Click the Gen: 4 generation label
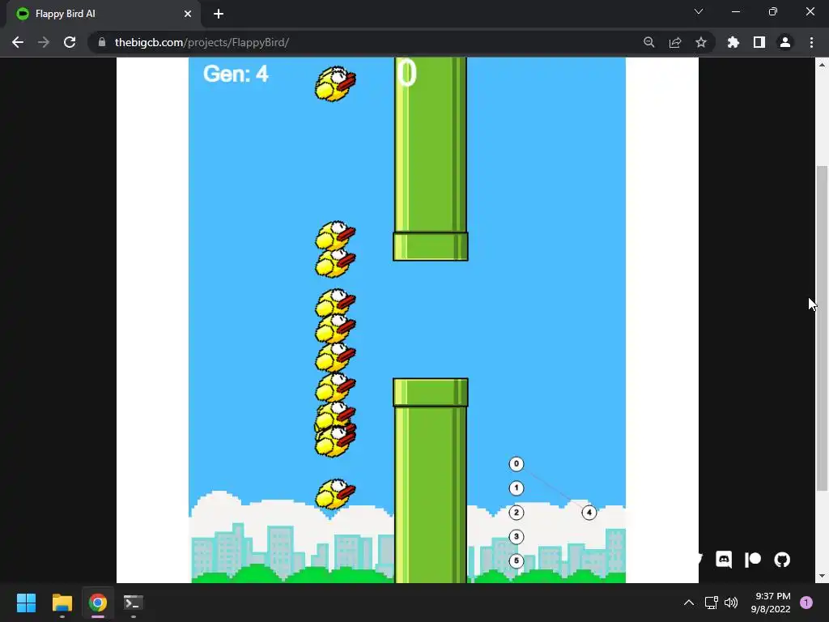Viewport: 829px width, 622px height. point(236,74)
